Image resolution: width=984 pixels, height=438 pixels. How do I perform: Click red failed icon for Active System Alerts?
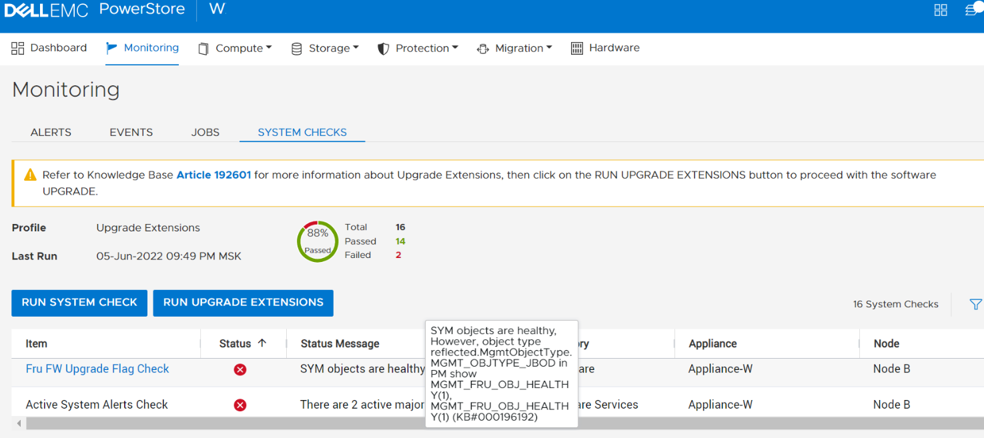pyautogui.click(x=240, y=405)
